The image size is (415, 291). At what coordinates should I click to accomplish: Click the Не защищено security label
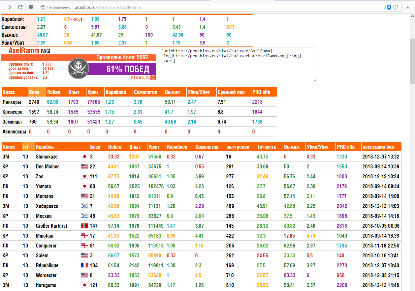pyautogui.click(x=59, y=7)
